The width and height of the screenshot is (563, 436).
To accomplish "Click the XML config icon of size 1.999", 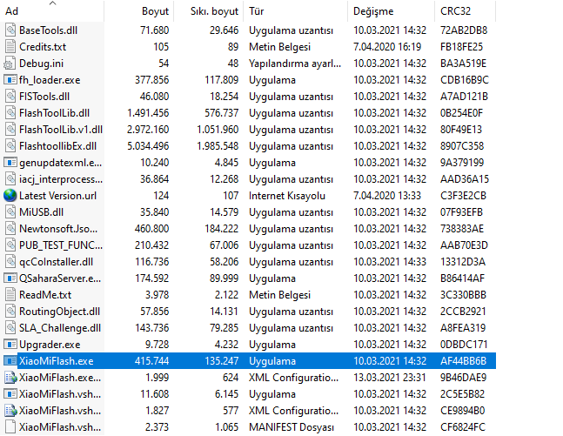I will [x=10, y=377].
